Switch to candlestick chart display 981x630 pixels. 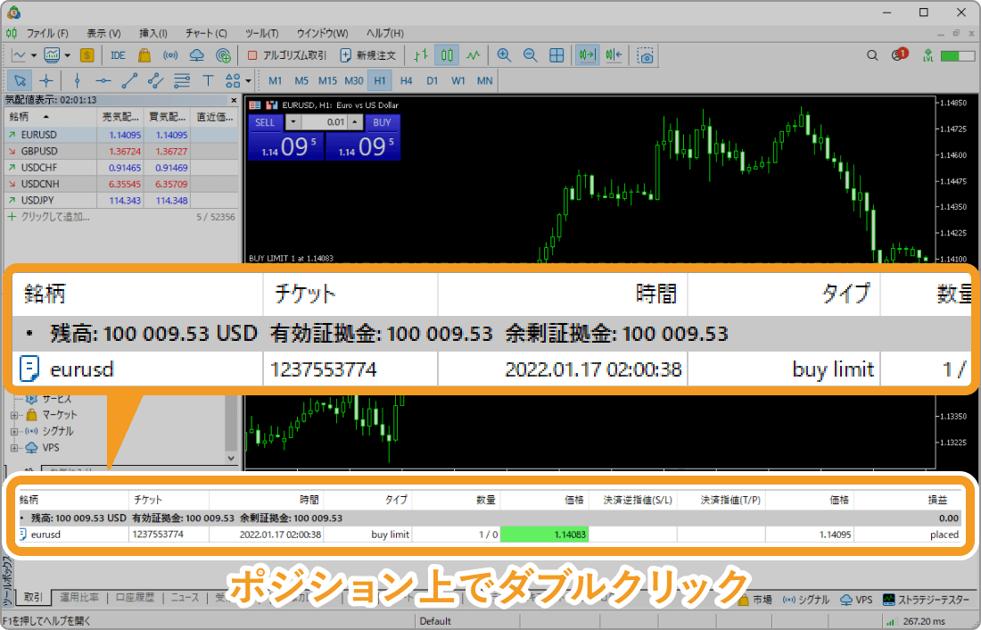[x=447, y=55]
